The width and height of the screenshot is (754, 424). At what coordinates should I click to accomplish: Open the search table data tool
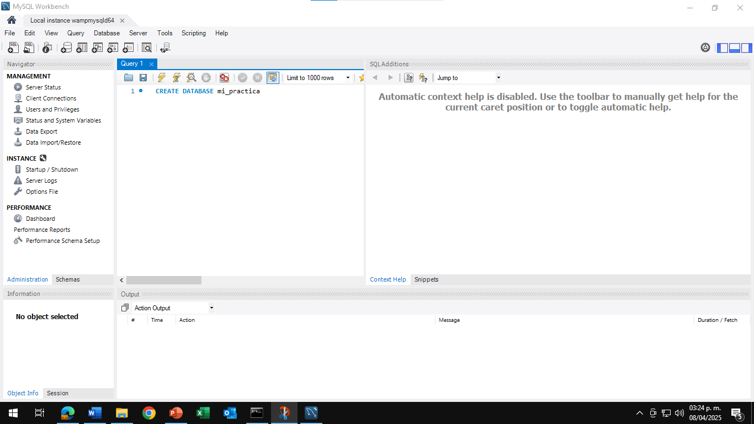click(147, 48)
